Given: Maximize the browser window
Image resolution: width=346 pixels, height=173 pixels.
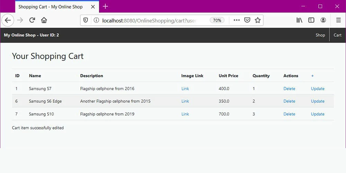Looking at the screenshot, I should tap(320, 6).
